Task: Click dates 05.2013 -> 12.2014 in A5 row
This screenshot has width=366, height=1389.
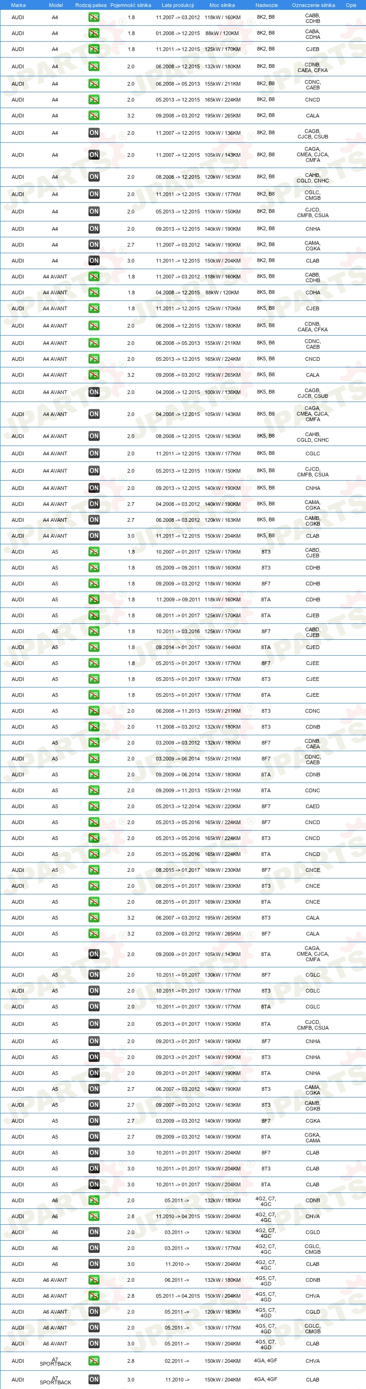Action: click(x=178, y=807)
